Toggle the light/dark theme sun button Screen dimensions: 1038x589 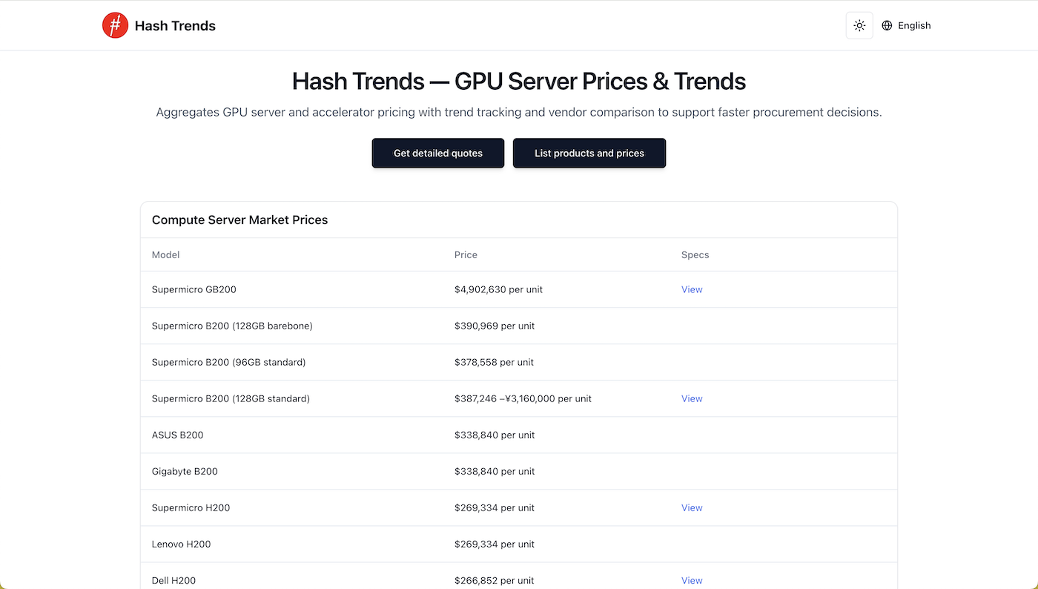[x=859, y=25]
